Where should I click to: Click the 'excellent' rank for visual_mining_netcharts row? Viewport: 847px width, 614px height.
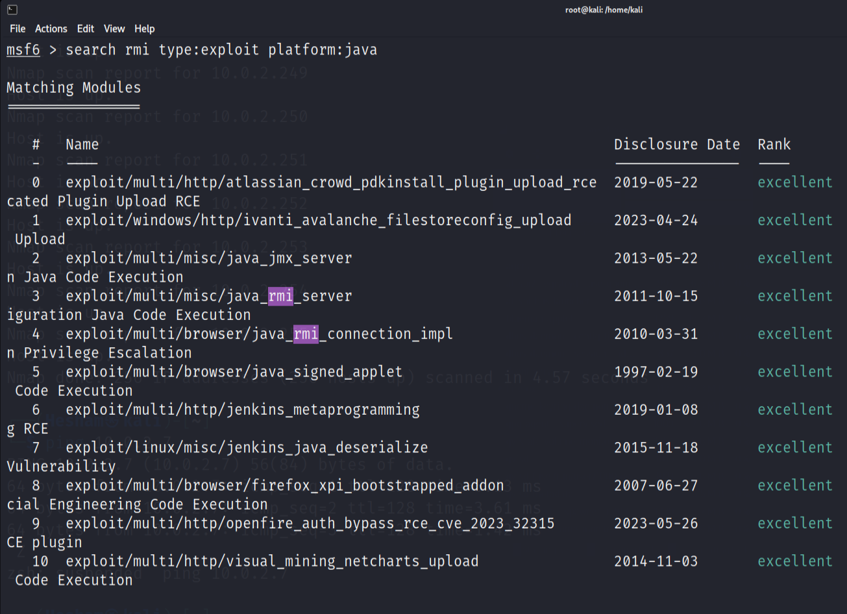[795, 561]
